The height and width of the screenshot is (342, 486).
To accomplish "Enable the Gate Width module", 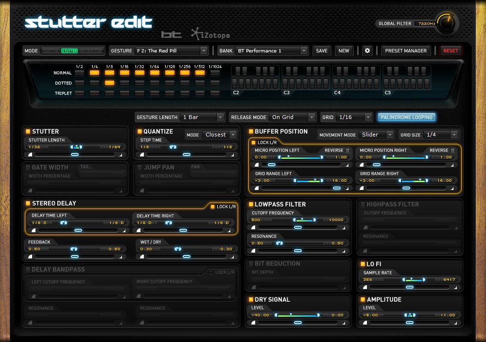I will tap(28, 167).
